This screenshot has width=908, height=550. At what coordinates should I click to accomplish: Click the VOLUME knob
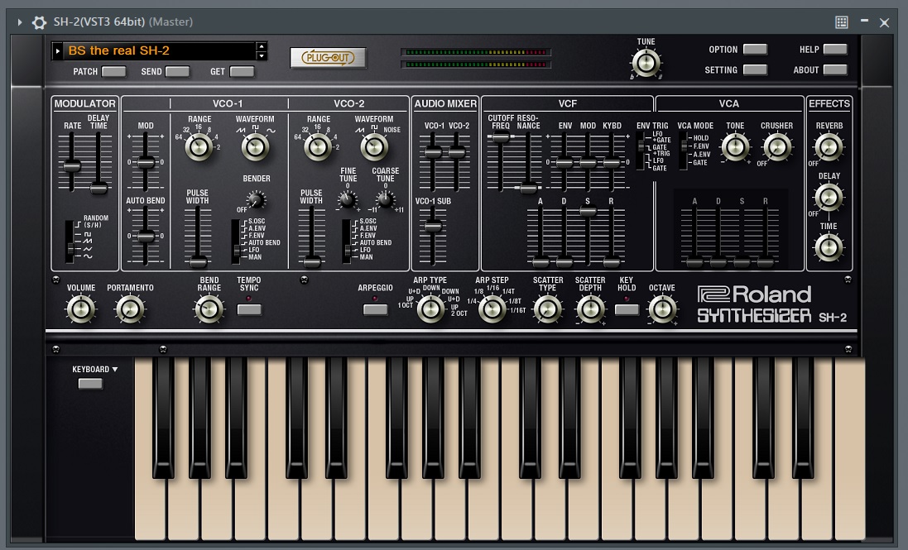pos(81,309)
